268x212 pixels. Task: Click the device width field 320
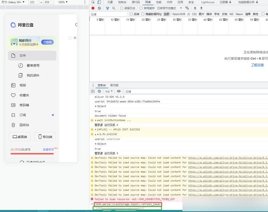(33, 2)
